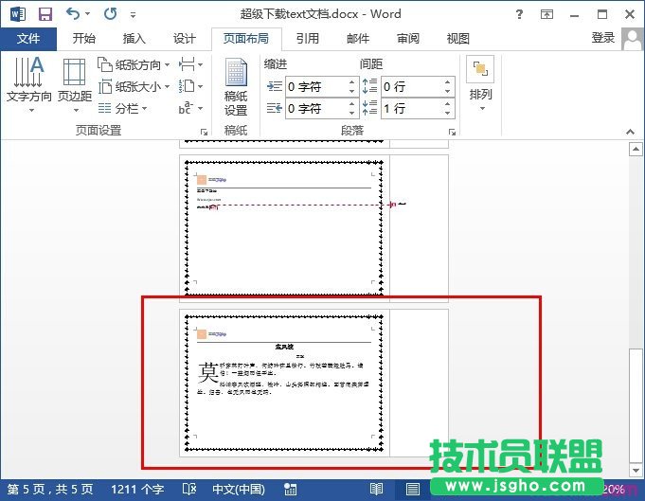Viewport: 645px width, 501px height.
Task: Open the 文字方向 text direction tool
Action: (x=29, y=84)
